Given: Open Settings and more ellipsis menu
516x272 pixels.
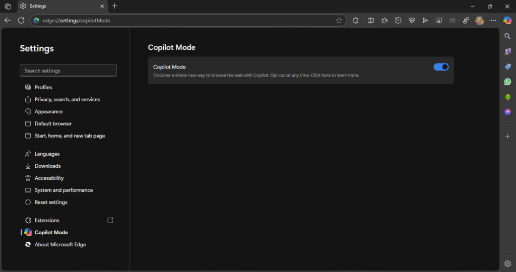Looking at the screenshot, I should coord(493,20).
